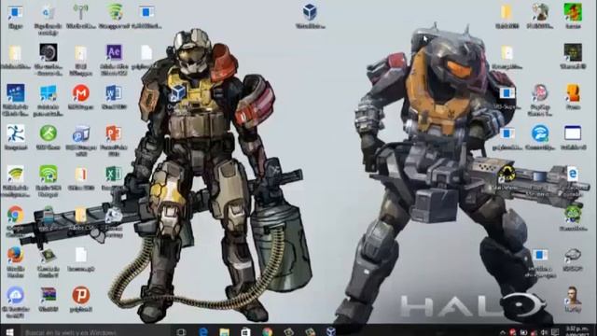Screen dimensions: 597x336
Task: Open the green WiFi hotspot desktop icon
Action: coord(48,174)
